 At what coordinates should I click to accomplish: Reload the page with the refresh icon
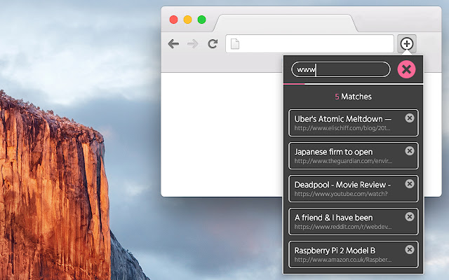tap(213, 43)
